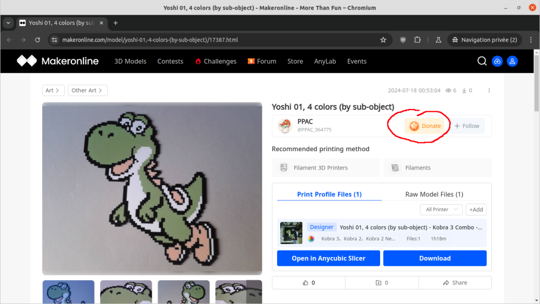Visit the Store
540x304 pixels.
tap(295, 61)
